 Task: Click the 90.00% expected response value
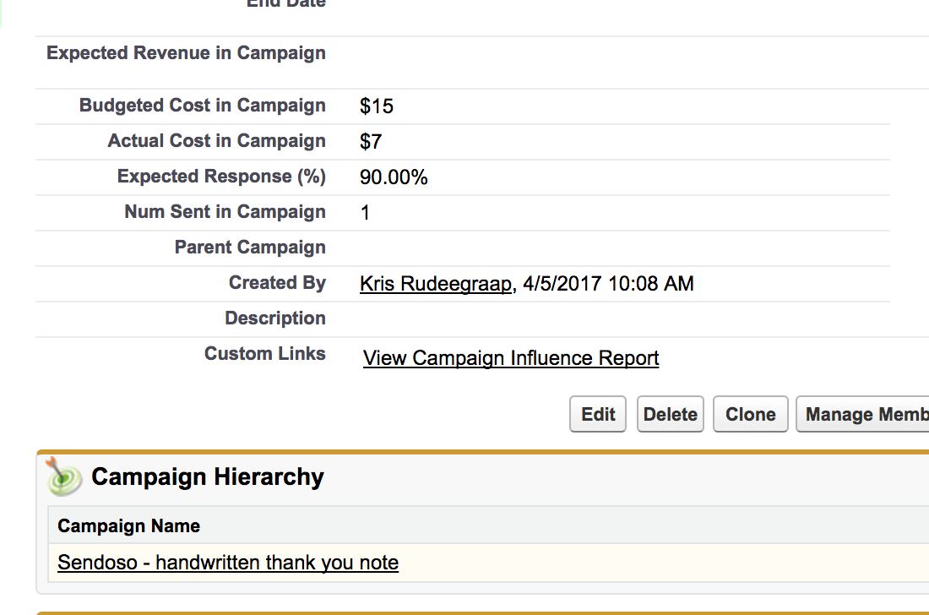click(394, 177)
